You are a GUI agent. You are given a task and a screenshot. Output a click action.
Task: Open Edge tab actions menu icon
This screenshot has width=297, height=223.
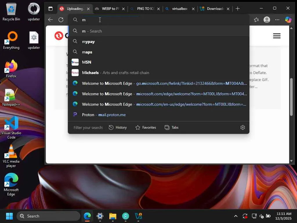point(50,9)
